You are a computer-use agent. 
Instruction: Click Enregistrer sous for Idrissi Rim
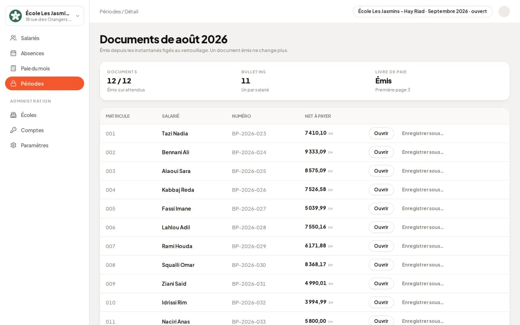coord(422,302)
